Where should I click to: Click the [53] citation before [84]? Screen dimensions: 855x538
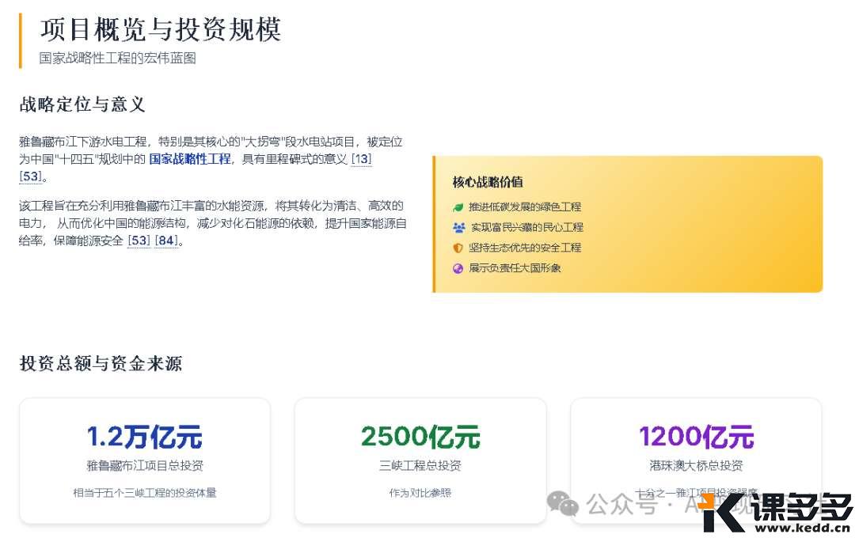[x=139, y=241]
